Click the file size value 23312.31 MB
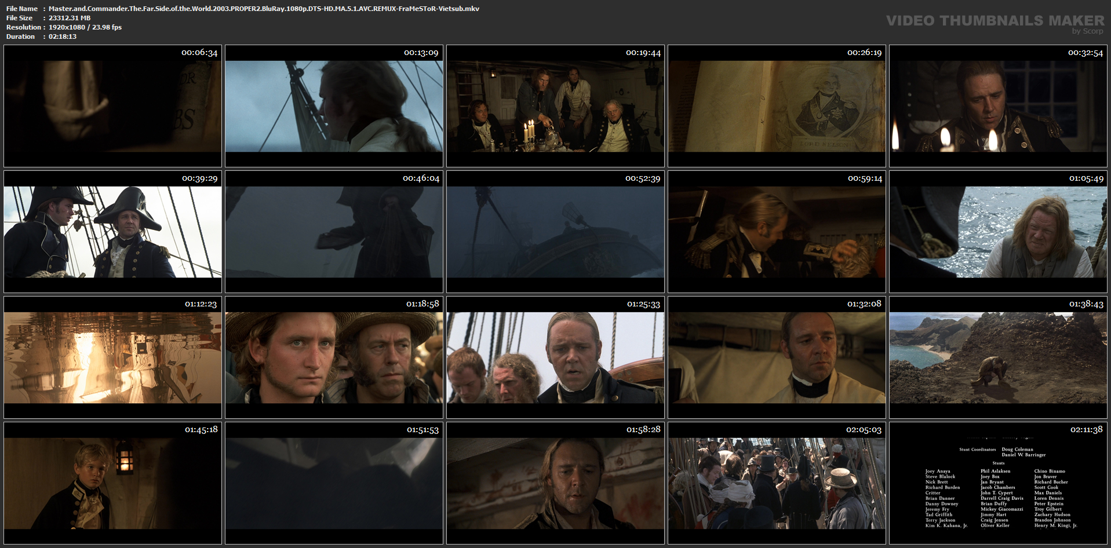The width and height of the screenshot is (1111, 548). (70, 18)
